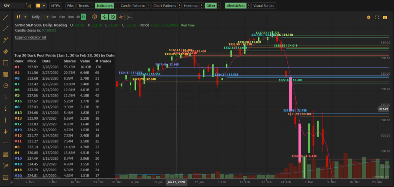394x187 pixels.
Task: Select the parallel channel tool
Action: [5, 51]
